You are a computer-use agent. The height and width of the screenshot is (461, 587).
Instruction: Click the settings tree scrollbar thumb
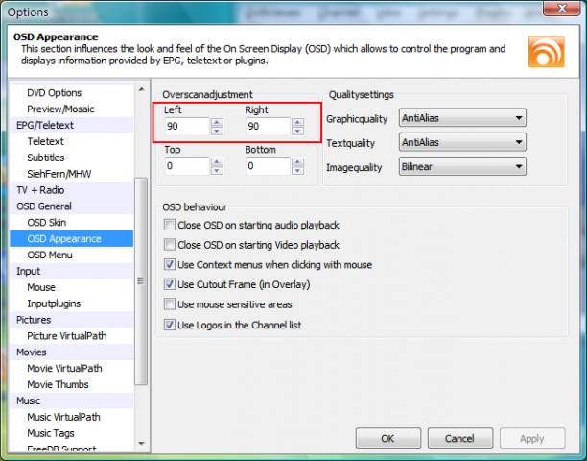(141, 281)
